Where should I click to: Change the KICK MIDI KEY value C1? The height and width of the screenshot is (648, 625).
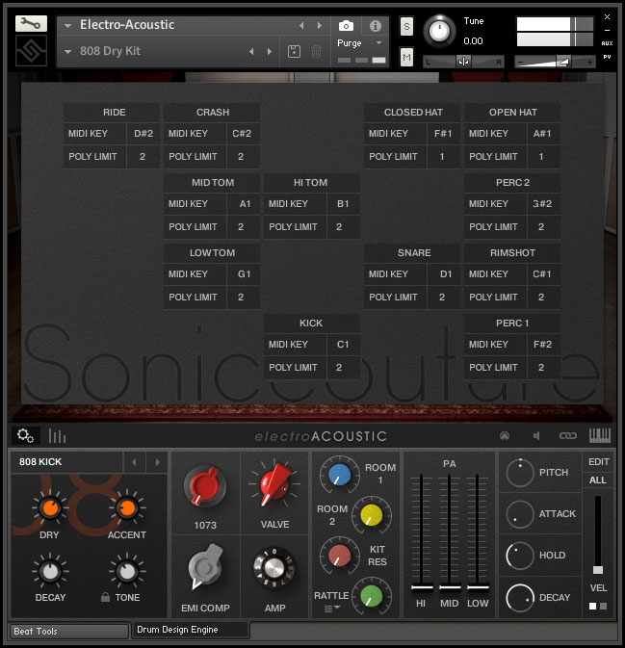343,345
